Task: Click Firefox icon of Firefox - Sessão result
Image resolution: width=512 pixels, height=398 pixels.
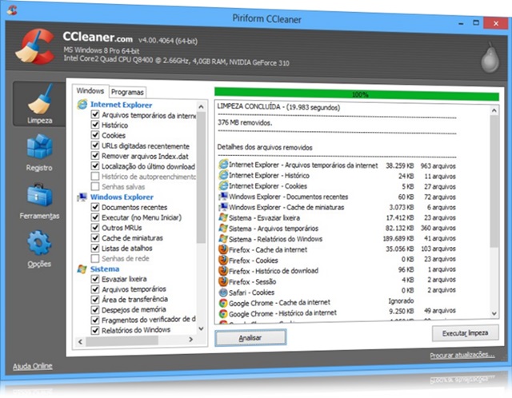Action: point(223,281)
